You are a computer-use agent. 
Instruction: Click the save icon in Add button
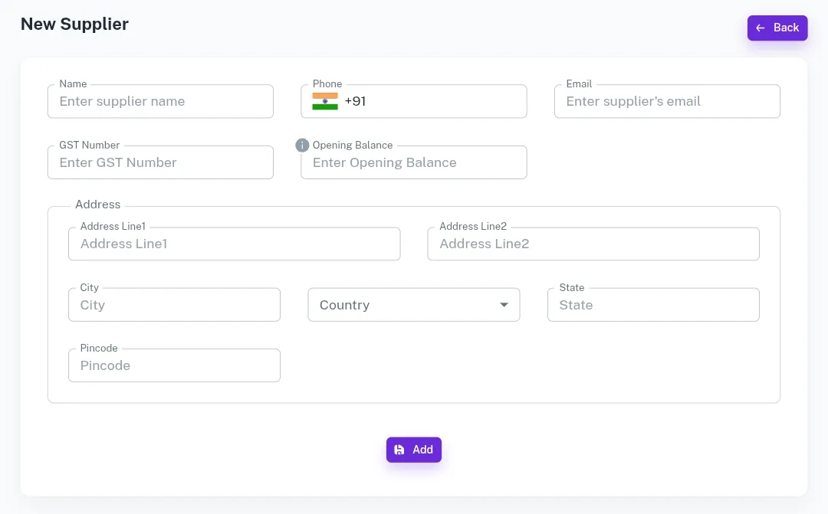[399, 450]
